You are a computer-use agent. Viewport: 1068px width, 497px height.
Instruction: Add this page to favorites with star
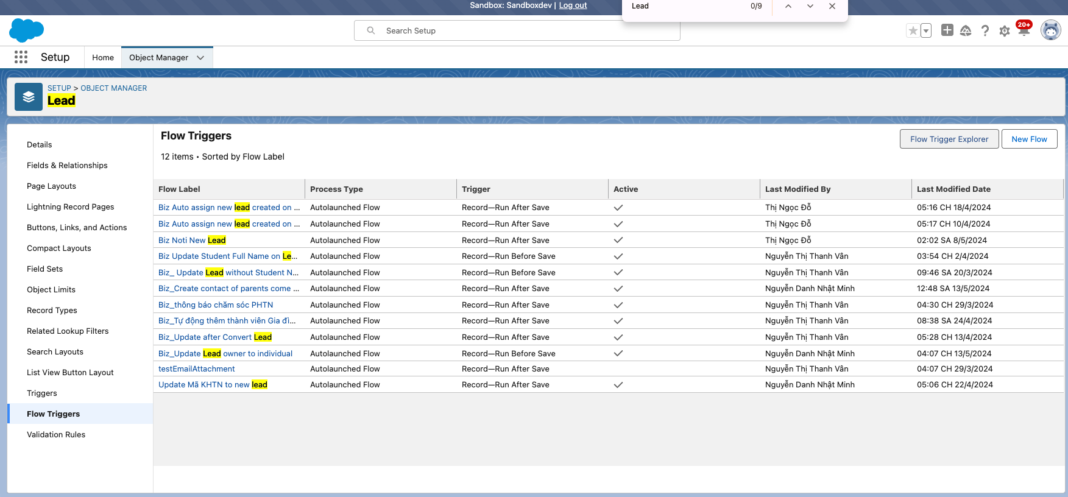coord(913,30)
